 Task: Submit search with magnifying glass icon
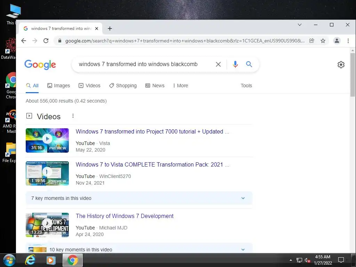(249, 64)
